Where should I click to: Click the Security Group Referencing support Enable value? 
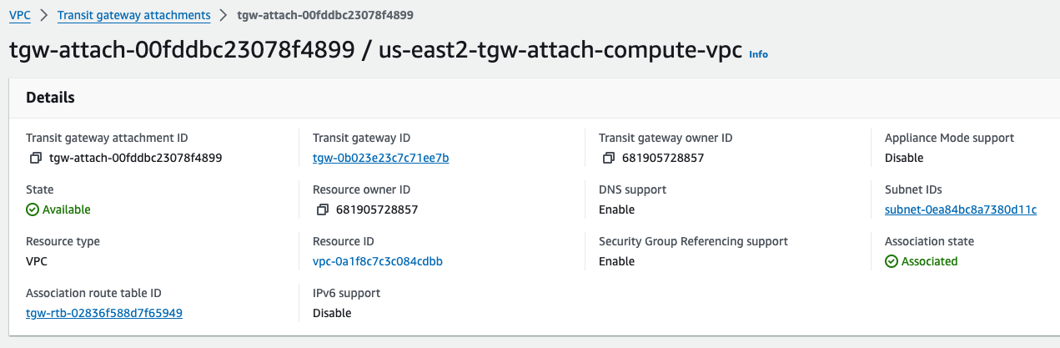click(616, 261)
